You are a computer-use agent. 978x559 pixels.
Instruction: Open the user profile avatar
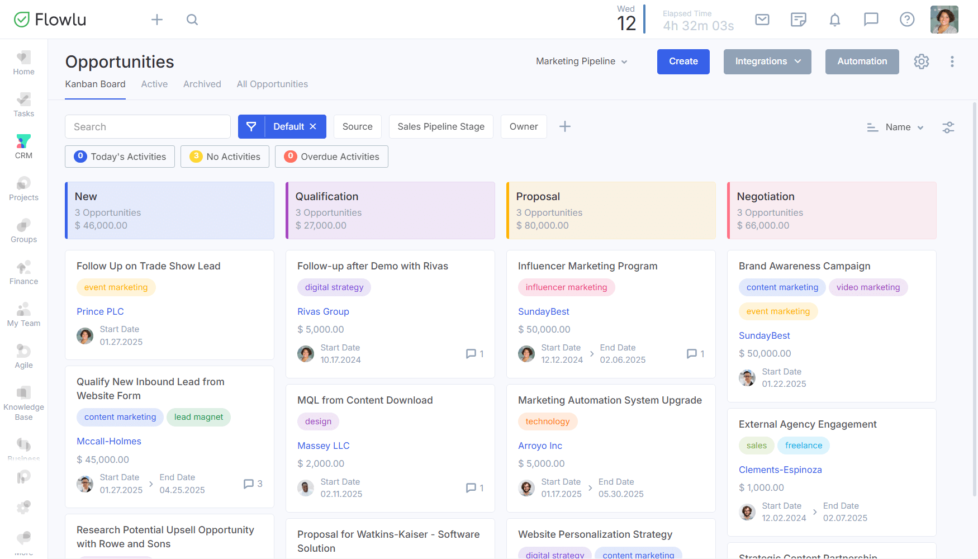tap(944, 20)
